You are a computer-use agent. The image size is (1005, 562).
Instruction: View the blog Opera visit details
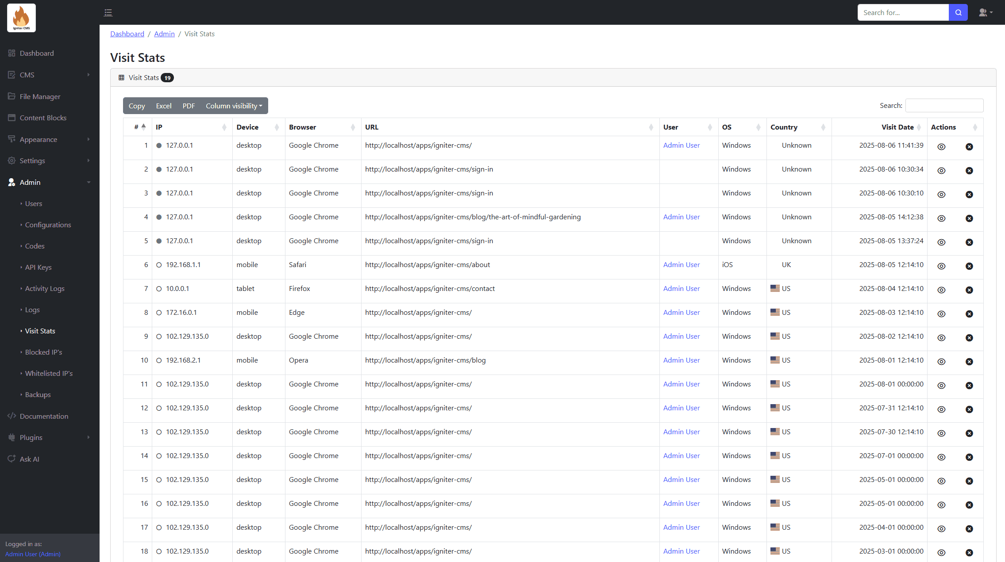point(941,362)
